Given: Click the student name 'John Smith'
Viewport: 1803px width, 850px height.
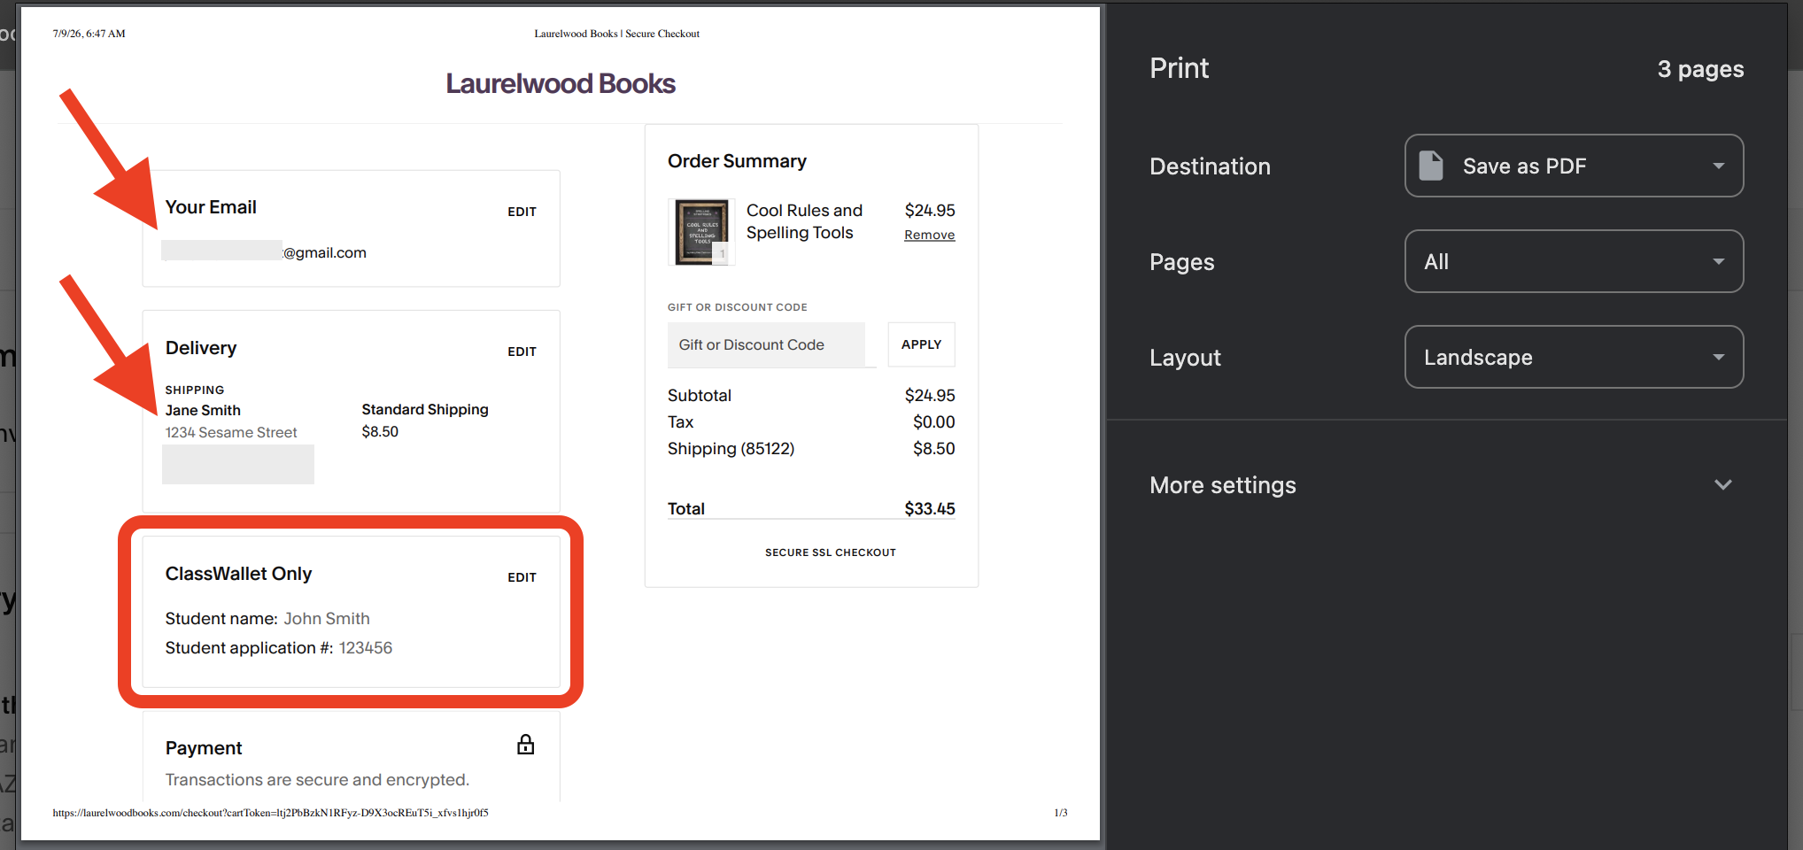Looking at the screenshot, I should (x=327, y=618).
